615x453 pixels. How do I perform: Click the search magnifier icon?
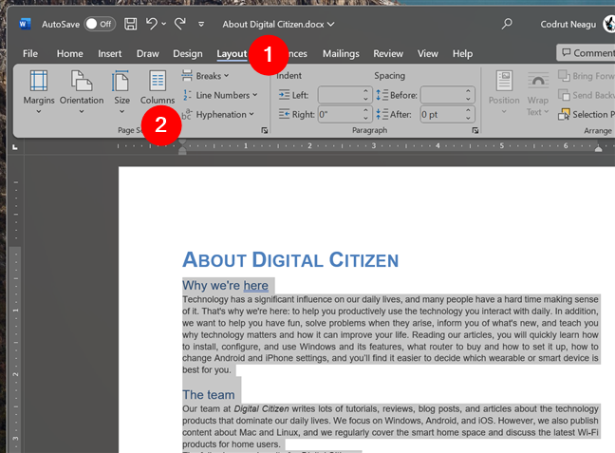tap(507, 25)
